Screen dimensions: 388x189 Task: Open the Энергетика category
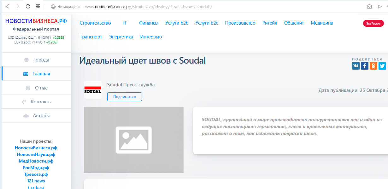point(121,37)
